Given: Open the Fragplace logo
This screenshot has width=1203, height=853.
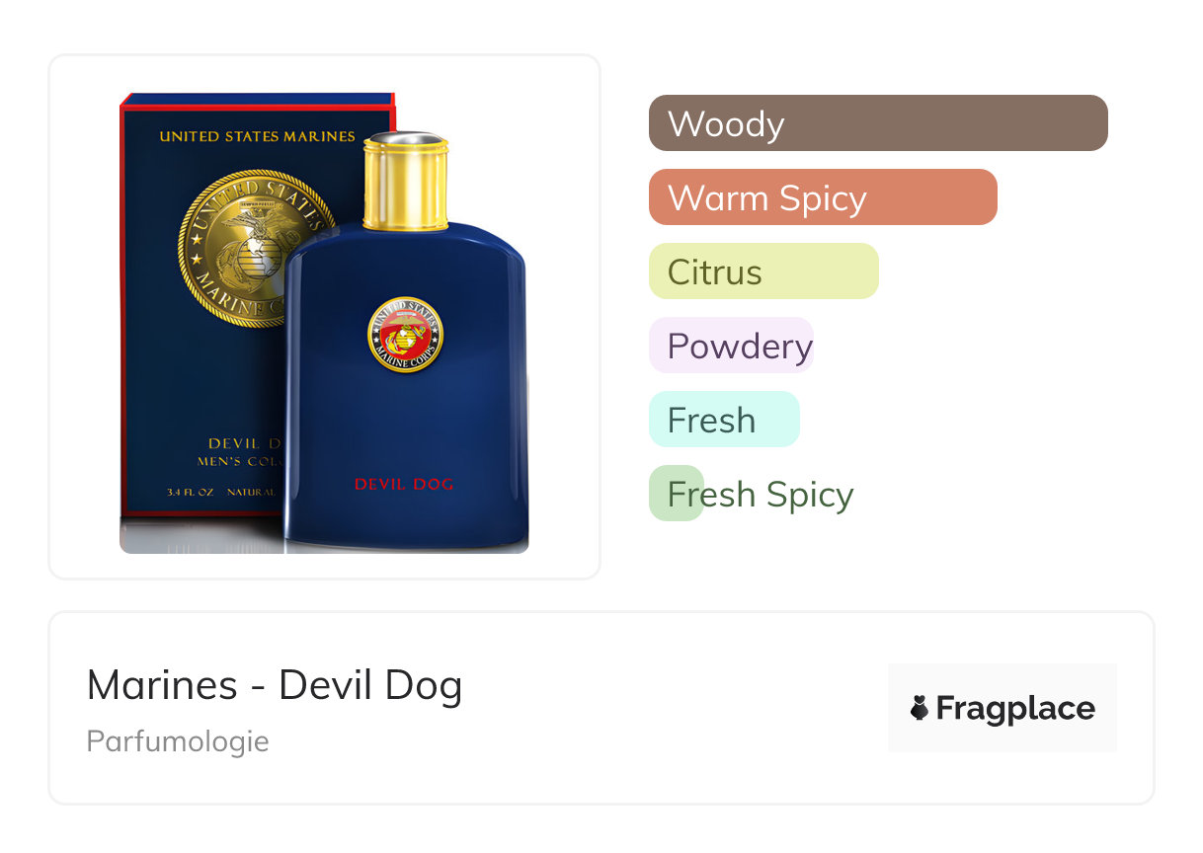Looking at the screenshot, I should coord(1002,708).
